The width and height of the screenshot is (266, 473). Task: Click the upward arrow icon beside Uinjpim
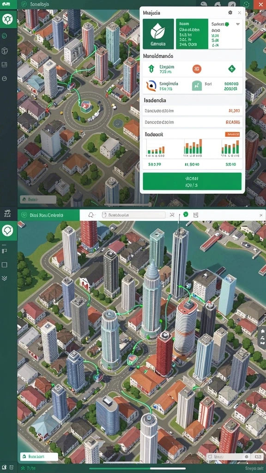(151, 69)
